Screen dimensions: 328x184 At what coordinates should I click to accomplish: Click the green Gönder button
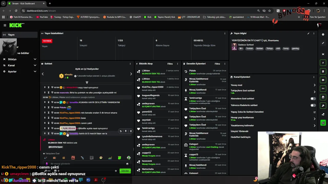[x=125, y=171]
